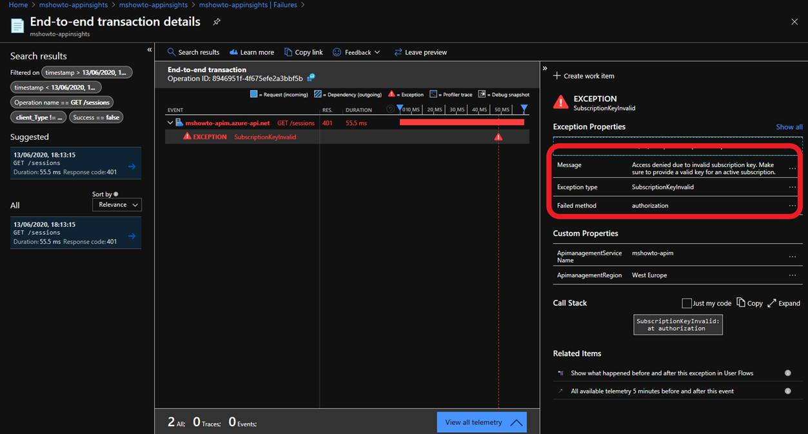This screenshot has width=808, height=434.
Task: Show exception context in User Flows
Action: click(662, 373)
